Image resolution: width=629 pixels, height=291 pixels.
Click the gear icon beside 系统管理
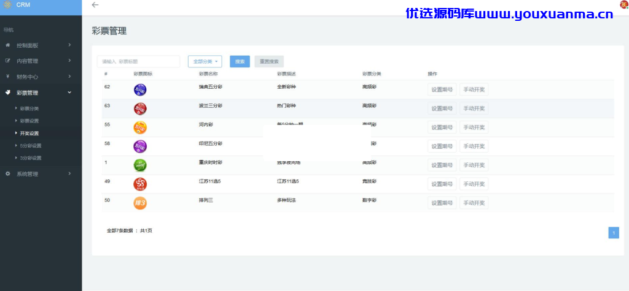[x=7, y=174]
